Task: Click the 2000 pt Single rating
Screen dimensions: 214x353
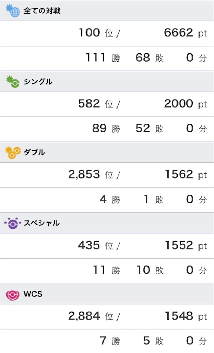Action: (185, 104)
